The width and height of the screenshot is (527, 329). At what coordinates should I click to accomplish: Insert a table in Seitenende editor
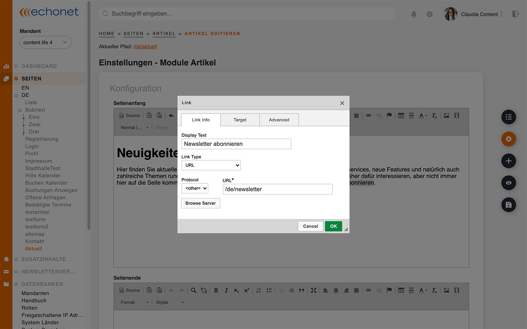click(401, 290)
